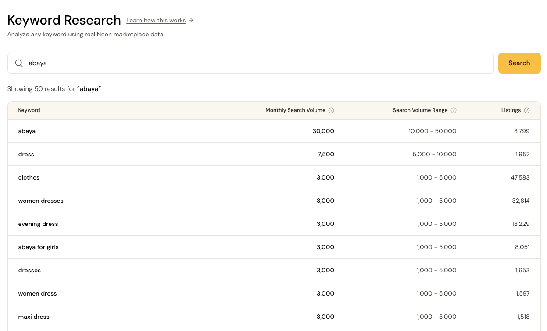The height and width of the screenshot is (331, 547).
Task: Open Listings column help icon
Action: tap(527, 110)
